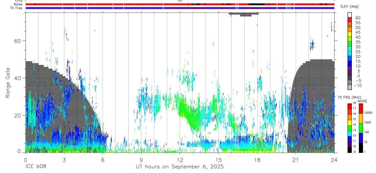The image size is (376, 173).
Task: Click ELEV legend value '45'
Action: (x=358, y=32)
